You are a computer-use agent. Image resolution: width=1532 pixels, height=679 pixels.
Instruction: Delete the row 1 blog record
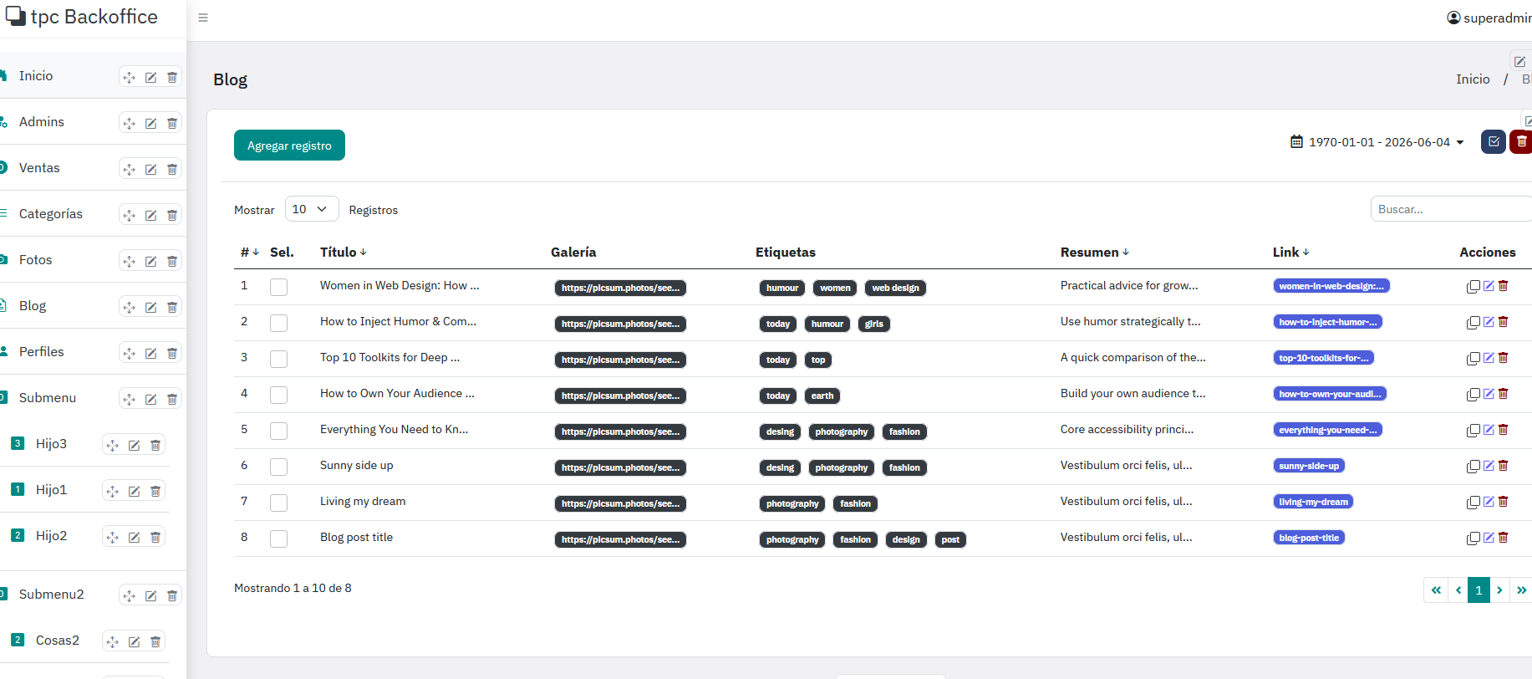point(1503,286)
